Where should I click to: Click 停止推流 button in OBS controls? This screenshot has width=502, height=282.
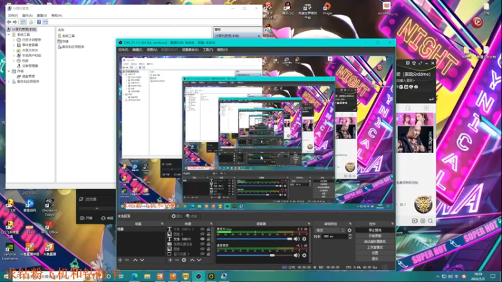375,230
